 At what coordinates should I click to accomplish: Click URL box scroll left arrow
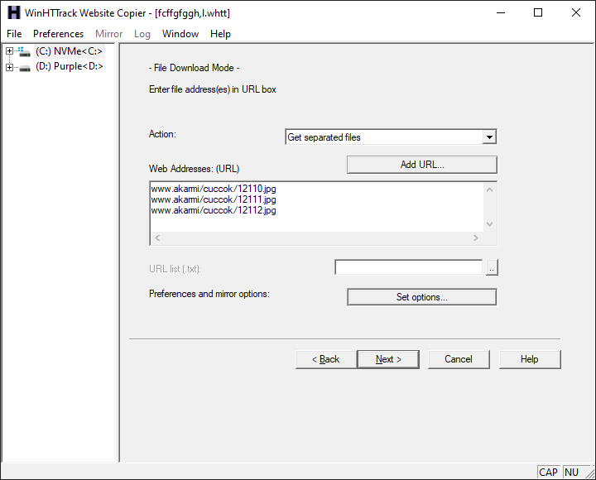point(157,238)
